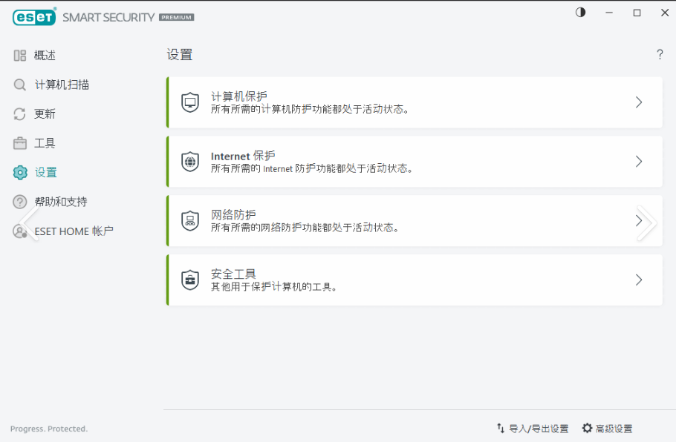This screenshot has width=676, height=442.
Task: Click the import/export arrows icon
Action: point(501,428)
